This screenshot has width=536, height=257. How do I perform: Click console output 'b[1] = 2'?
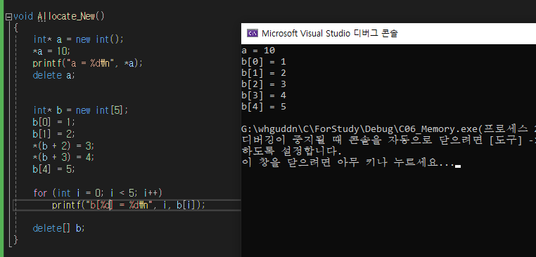264,73
